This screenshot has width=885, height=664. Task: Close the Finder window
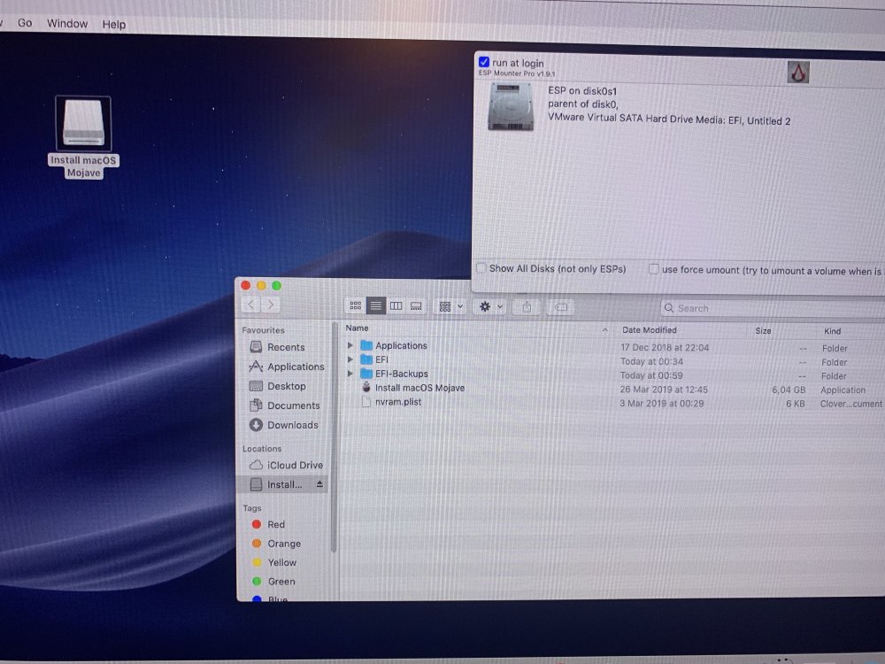[x=245, y=285]
